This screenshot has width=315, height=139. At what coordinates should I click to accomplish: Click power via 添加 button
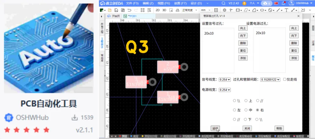click(294, 58)
